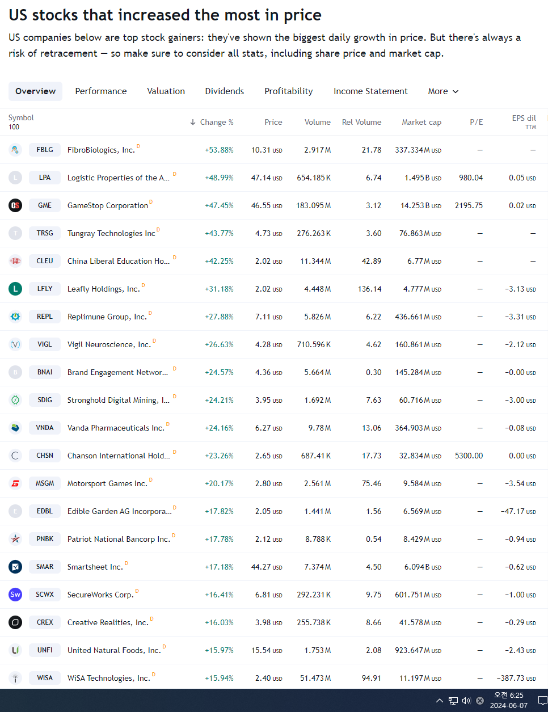Open the GME ticker link
This screenshot has width=548, height=712.
(x=45, y=205)
